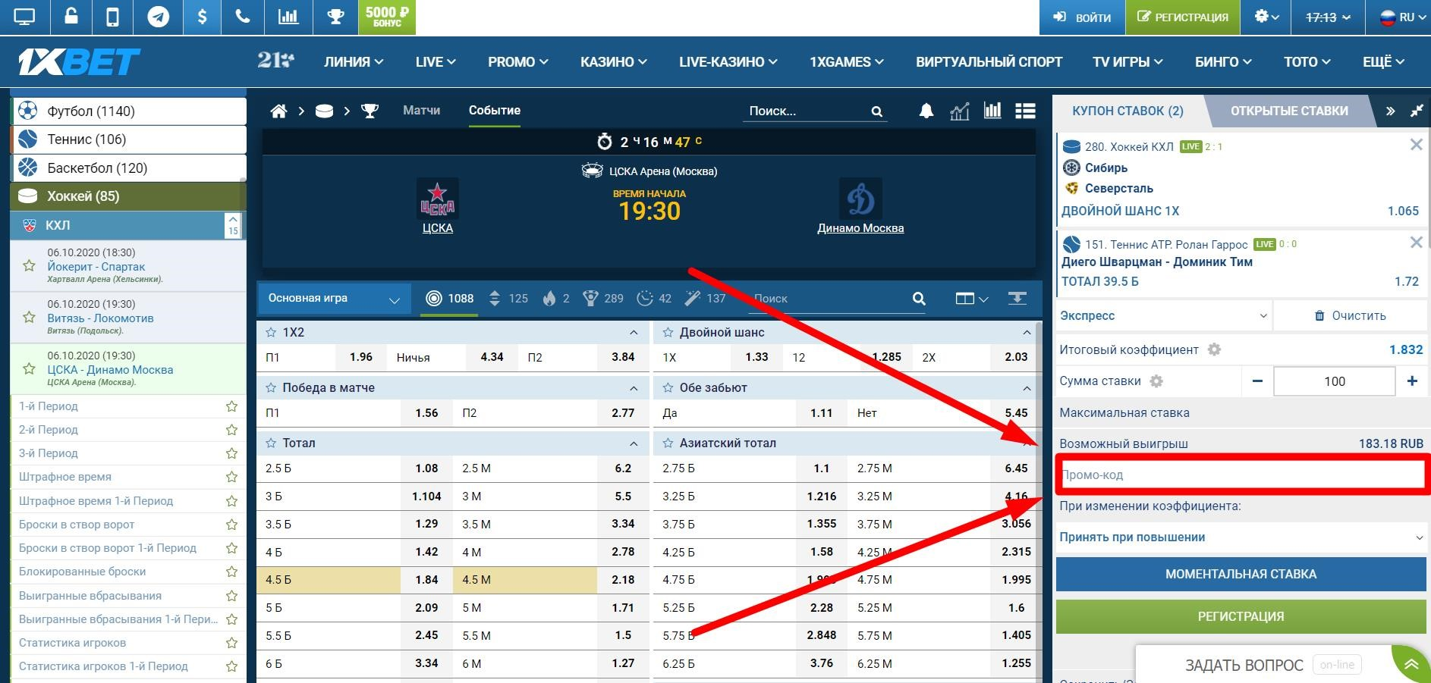The width and height of the screenshot is (1431, 683).
Task: Click the dollar payments icon
Action: coord(202,17)
